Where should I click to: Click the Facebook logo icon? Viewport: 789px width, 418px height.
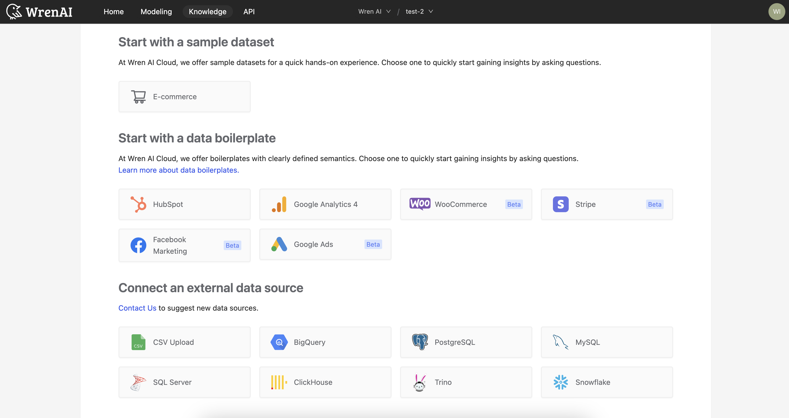[138, 245]
